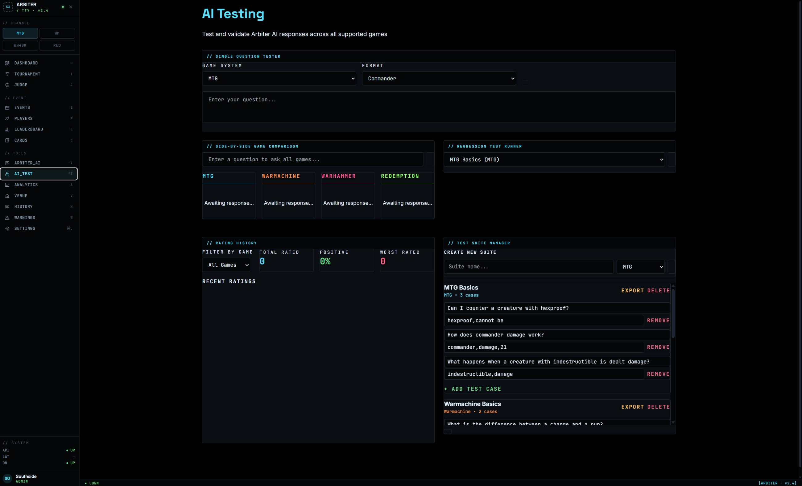Click the Events calendar icon

(x=7, y=107)
